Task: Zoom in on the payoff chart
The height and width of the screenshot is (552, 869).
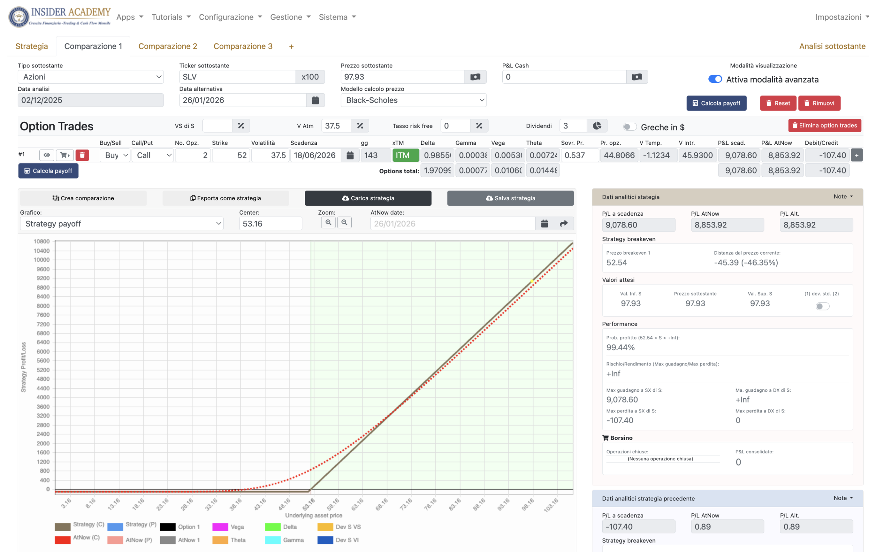Action: pyautogui.click(x=328, y=222)
